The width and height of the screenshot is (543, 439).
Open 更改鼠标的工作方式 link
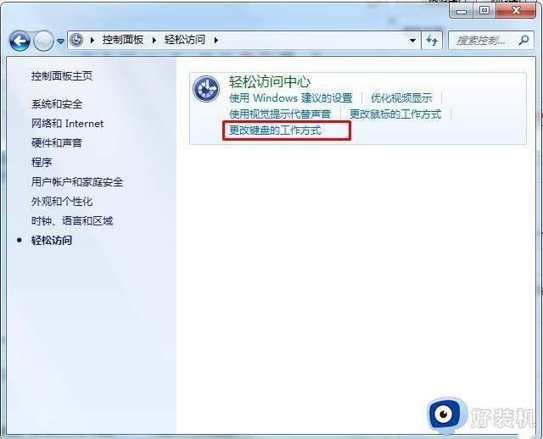(x=395, y=114)
